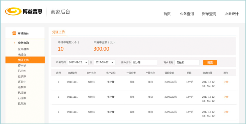Open 业务统计 in top navigation
Image resolution: width=246 pixels, height=124 pixels.
231,14
